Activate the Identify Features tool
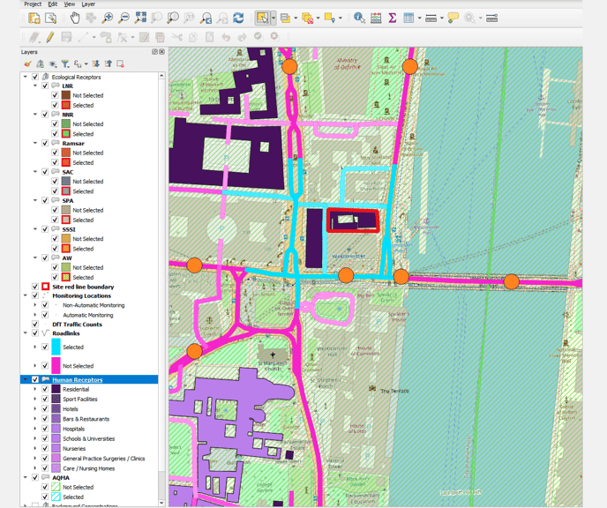The height and width of the screenshot is (508, 607). coord(359,18)
